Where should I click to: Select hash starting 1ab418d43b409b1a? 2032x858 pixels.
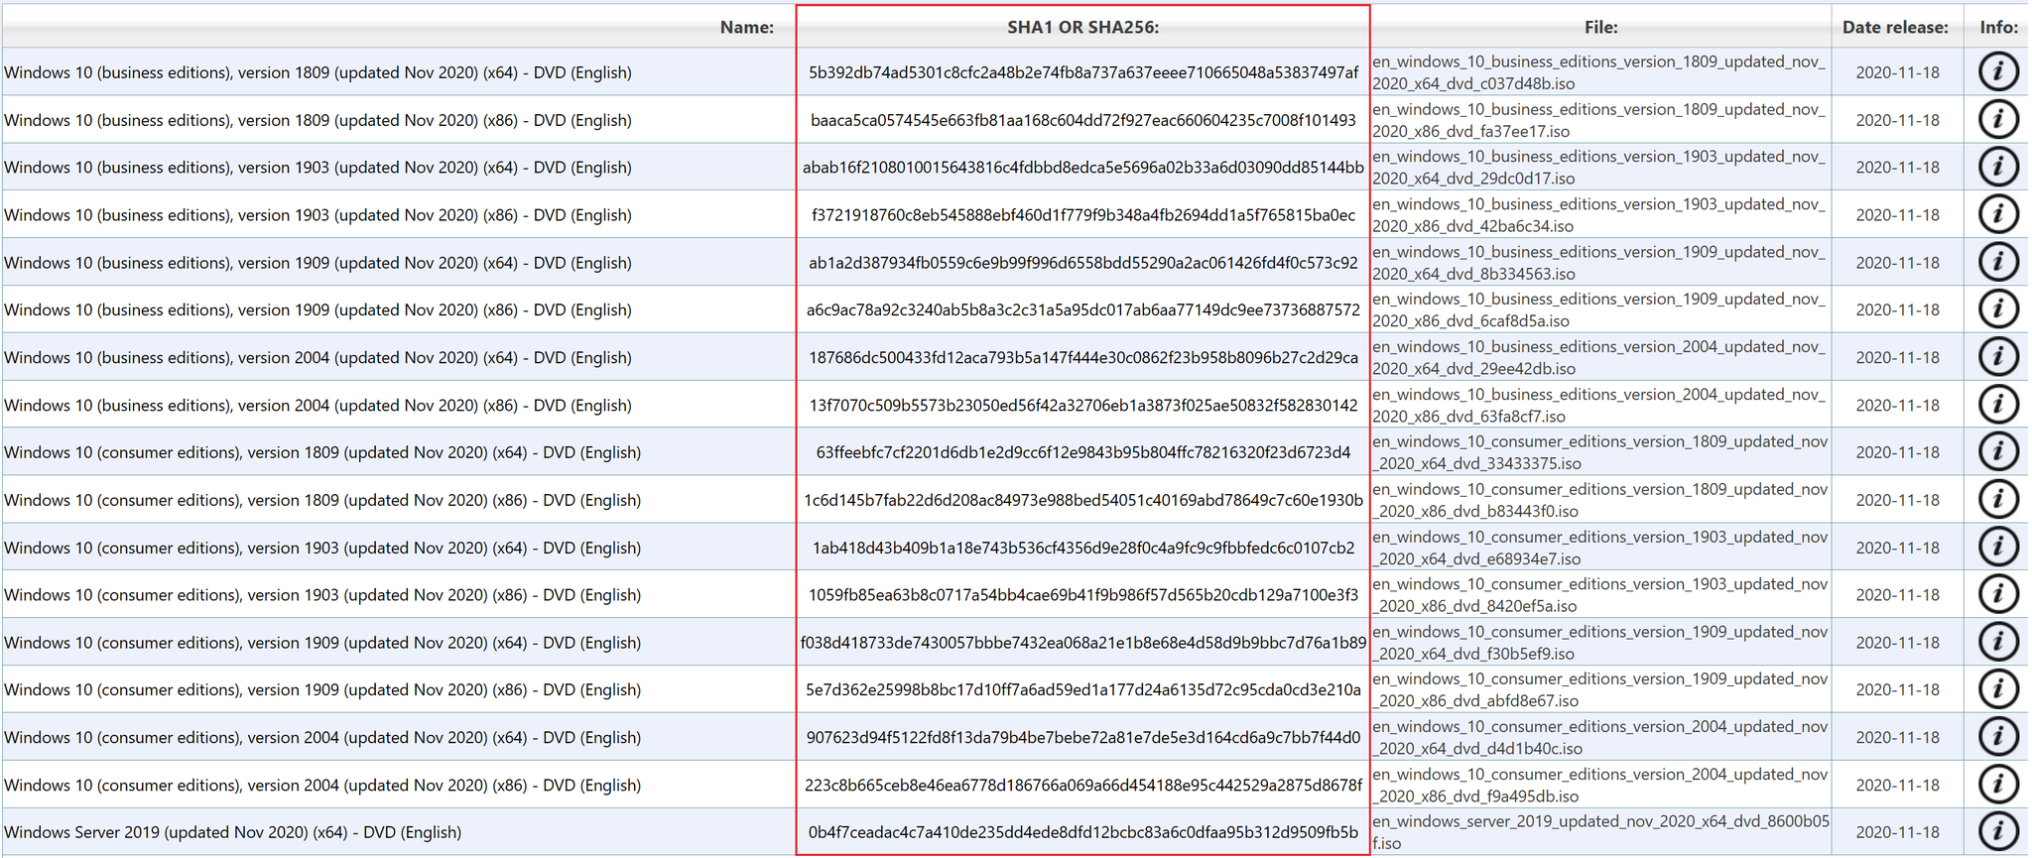pyautogui.click(x=1083, y=548)
